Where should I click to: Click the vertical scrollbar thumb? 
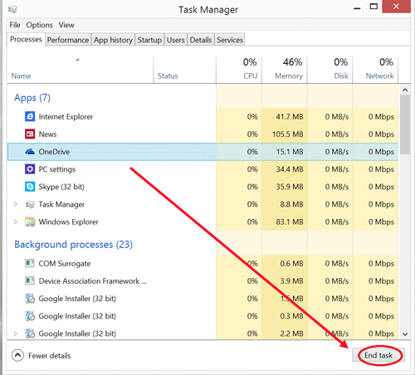[x=405, y=124]
